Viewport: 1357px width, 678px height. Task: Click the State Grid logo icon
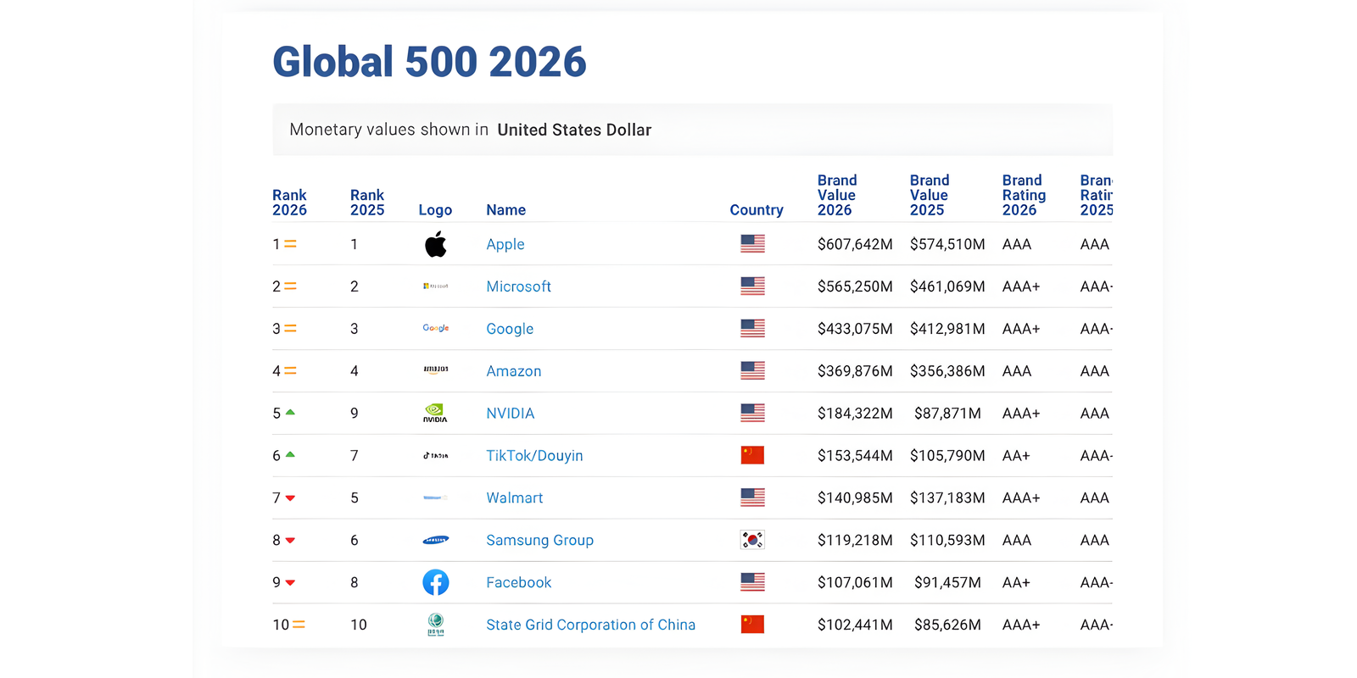pos(436,625)
